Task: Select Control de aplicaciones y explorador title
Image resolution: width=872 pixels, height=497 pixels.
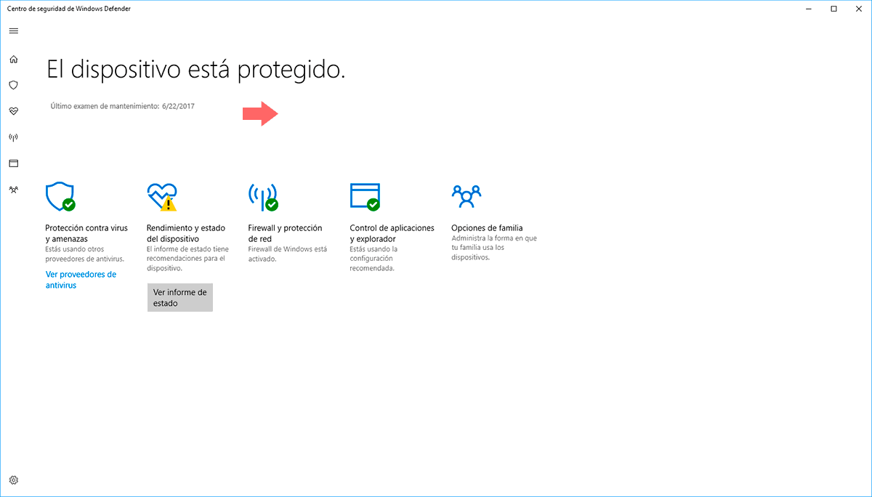Action: pyautogui.click(x=392, y=233)
